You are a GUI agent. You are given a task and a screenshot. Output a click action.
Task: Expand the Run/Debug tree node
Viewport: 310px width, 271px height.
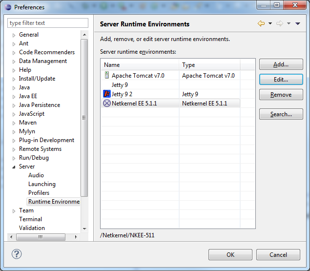[14, 158]
